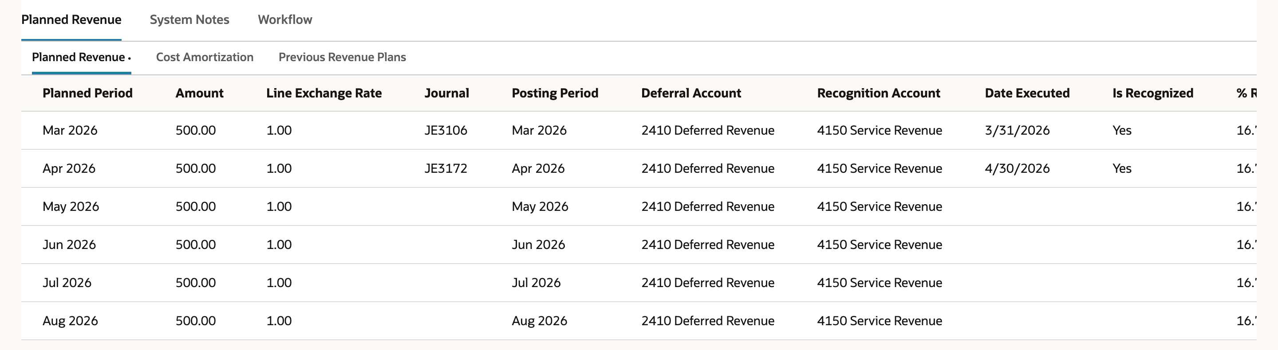Select the May 2026 planned period cell
This screenshot has width=1278, height=350.
tap(71, 206)
